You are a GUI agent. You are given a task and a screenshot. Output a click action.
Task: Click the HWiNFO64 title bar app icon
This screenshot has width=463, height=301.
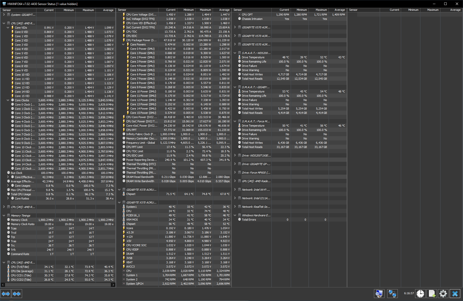(x=4, y=4)
